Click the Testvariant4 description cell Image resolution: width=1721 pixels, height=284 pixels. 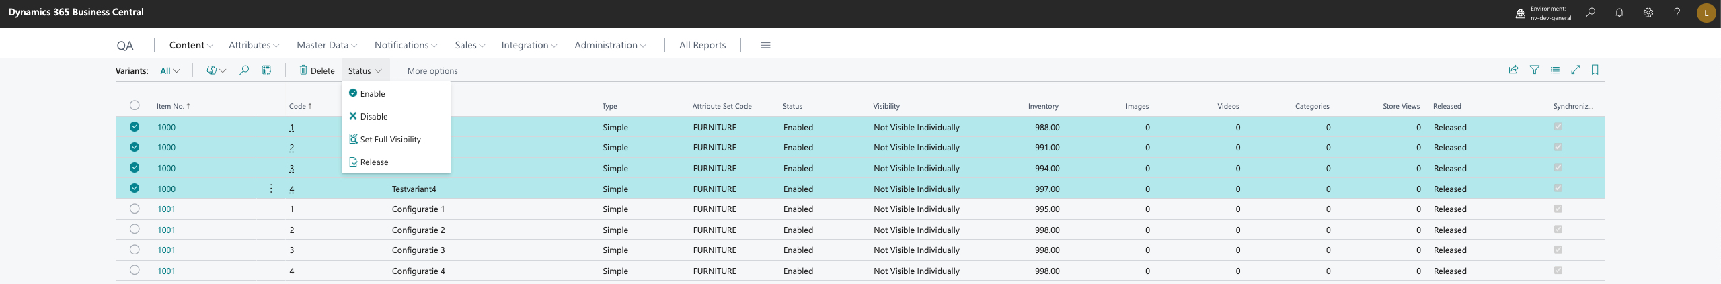[414, 189]
